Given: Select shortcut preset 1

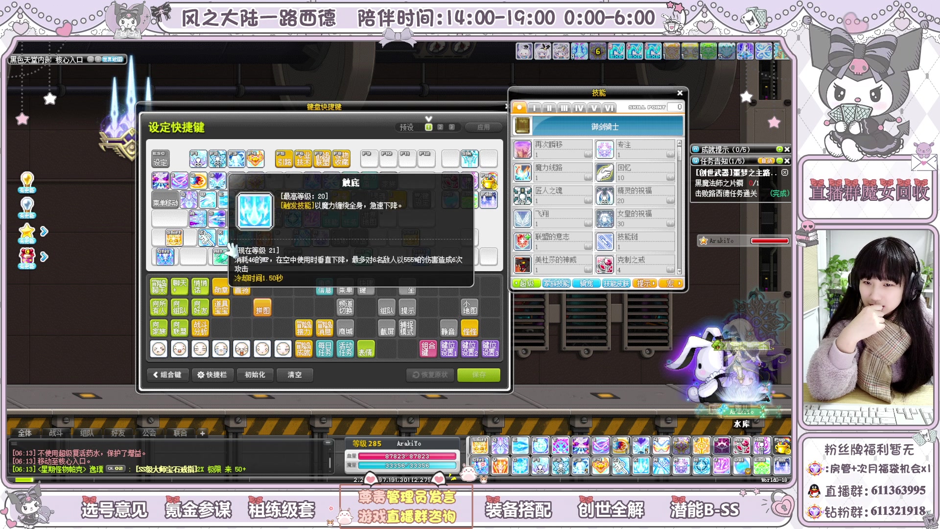Looking at the screenshot, I should click(x=428, y=127).
